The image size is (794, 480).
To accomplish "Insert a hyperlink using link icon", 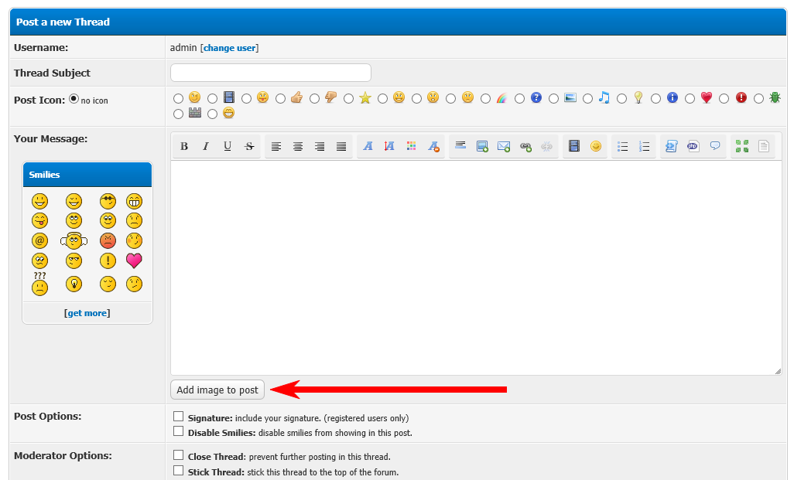I will click(525, 146).
